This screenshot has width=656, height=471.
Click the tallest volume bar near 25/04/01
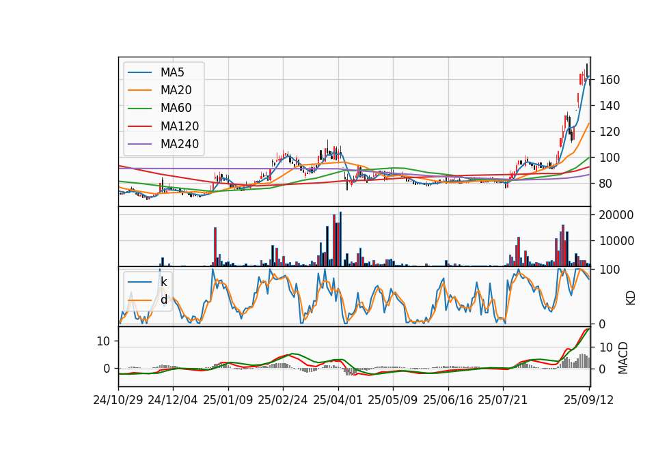pos(340,239)
